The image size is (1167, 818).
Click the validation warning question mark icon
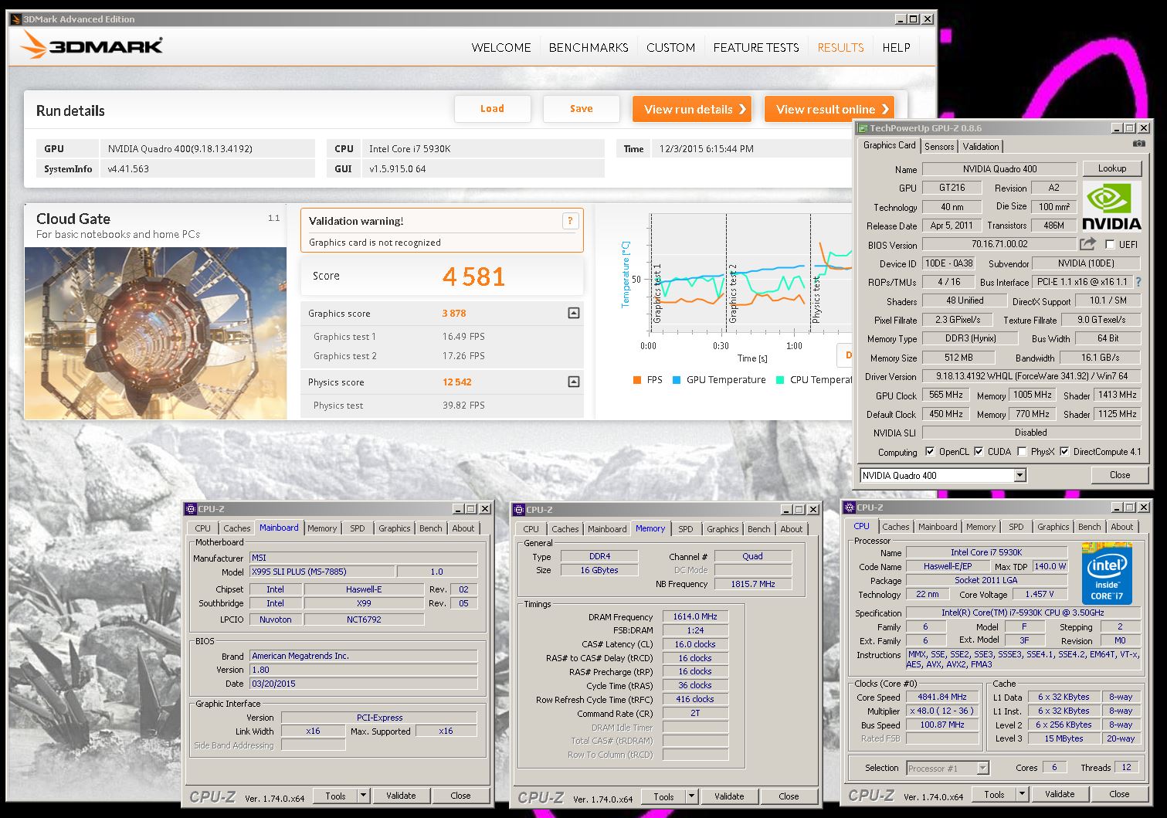(570, 221)
